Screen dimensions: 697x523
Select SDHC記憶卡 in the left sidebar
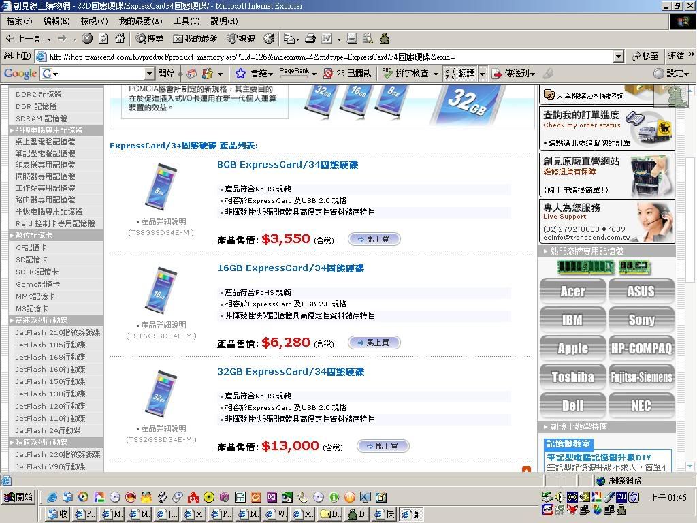click(37, 272)
